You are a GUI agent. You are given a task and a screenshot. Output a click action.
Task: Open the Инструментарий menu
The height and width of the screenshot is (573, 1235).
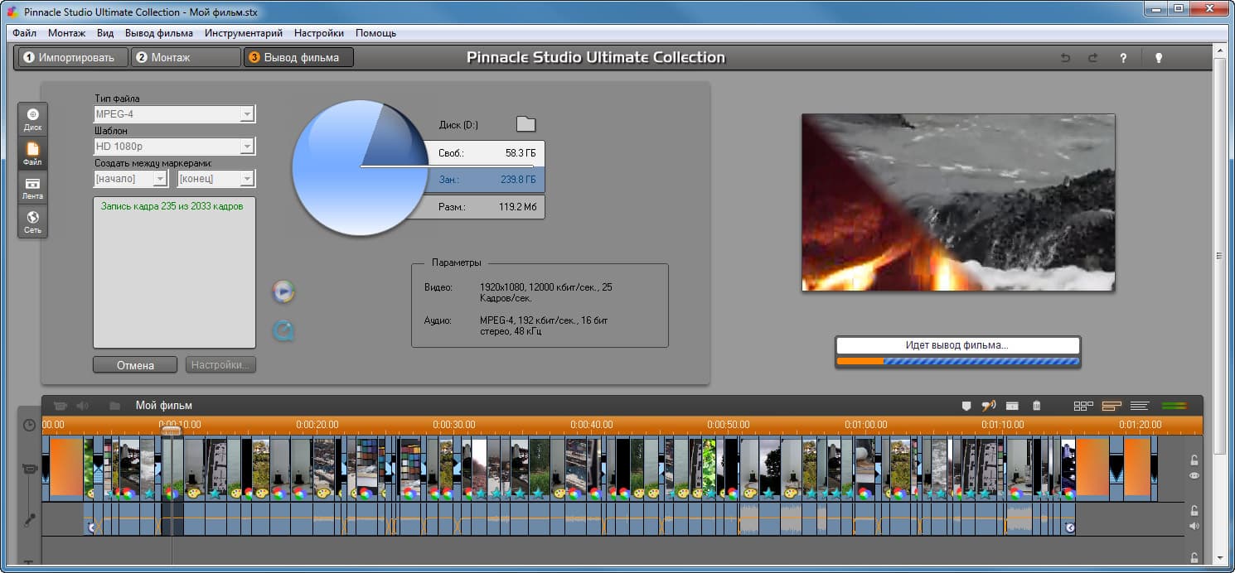[x=243, y=33]
